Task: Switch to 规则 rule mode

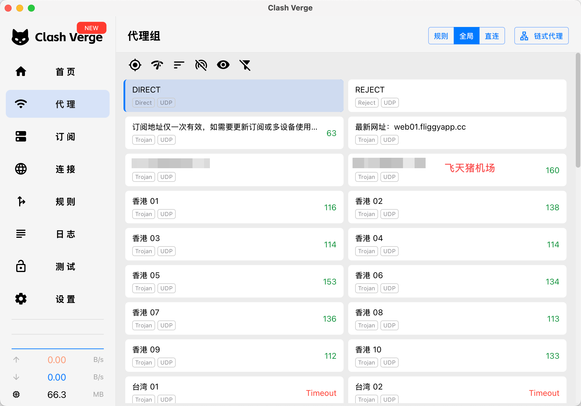Action: [x=441, y=36]
